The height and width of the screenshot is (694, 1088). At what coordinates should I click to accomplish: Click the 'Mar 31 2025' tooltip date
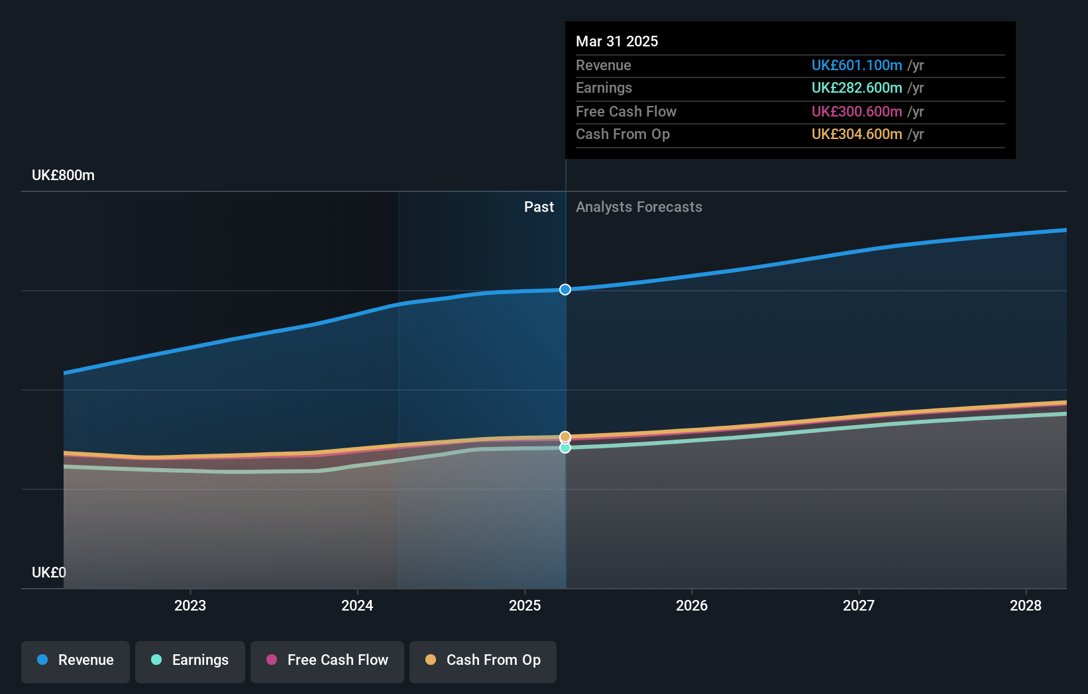617,41
